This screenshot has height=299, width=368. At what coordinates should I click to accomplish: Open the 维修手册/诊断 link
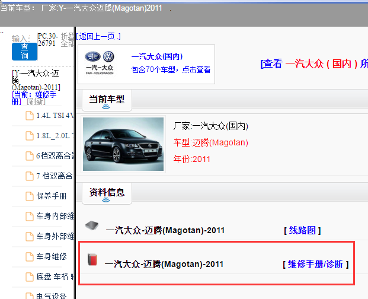pos(316,265)
